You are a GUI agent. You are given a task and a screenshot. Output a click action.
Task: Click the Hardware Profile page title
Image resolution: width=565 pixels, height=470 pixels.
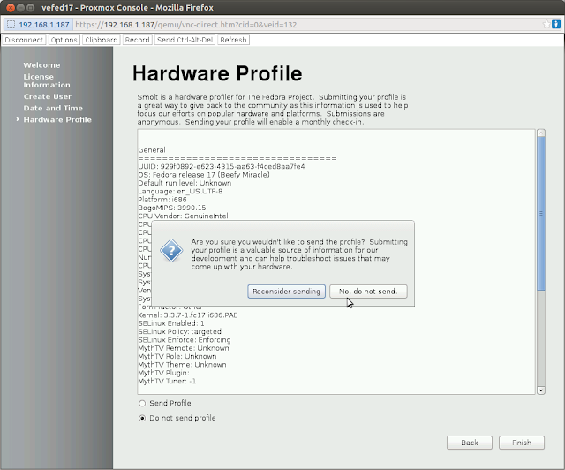[217, 73]
